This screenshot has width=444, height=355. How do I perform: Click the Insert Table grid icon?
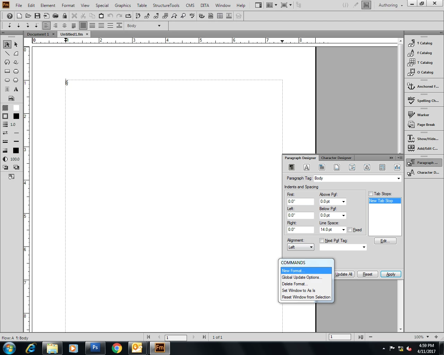coord(220,16)
